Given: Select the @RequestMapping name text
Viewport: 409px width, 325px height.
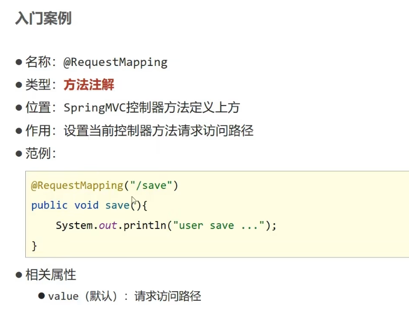Looking at the screenshot, I should 115,63.
